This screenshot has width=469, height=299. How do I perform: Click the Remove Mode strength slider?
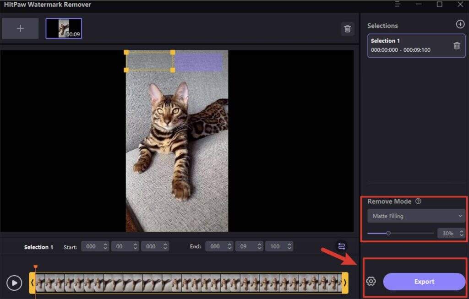[400, 233]
